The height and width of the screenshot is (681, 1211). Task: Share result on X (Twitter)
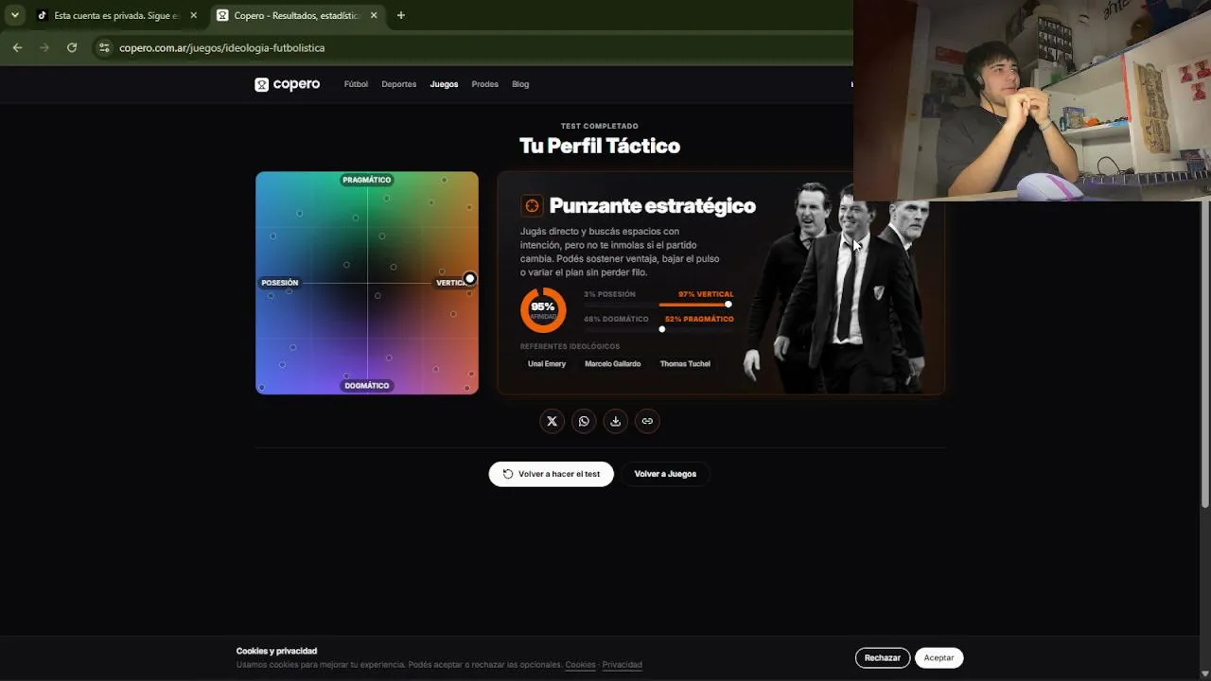553,422
